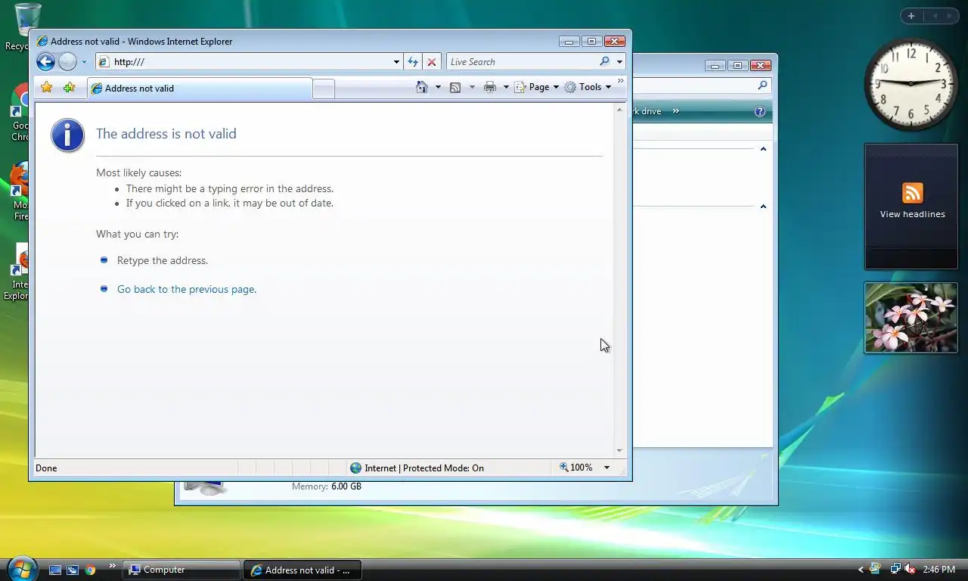Click Help icon in Computer window

click(x=760, y=111)
